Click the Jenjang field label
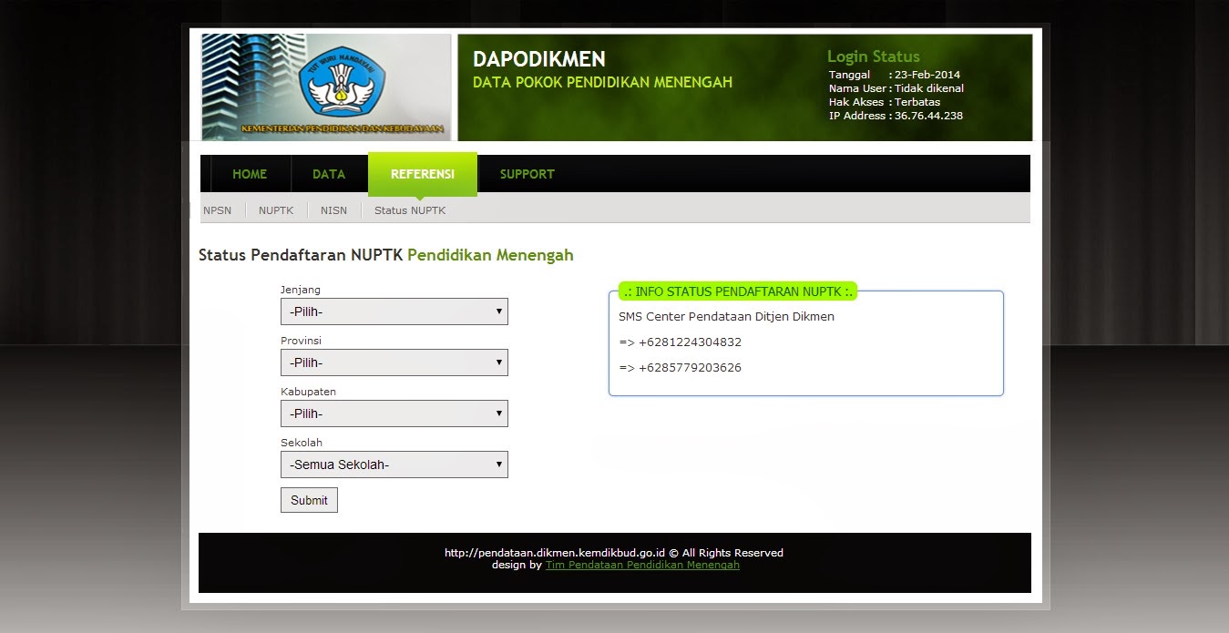Image resolution: width=1229 pixels, height=633 pixels. click(301, 290)
